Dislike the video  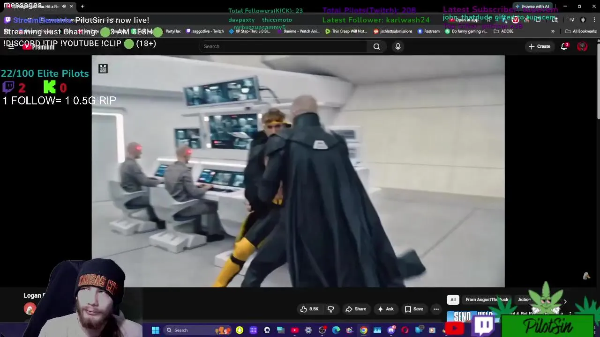pos(331,309)
